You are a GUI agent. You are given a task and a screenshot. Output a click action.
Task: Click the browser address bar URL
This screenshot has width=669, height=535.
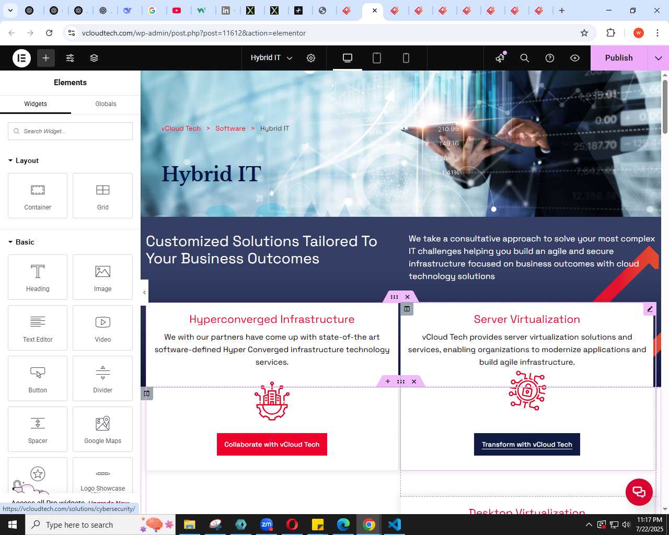pyautogui.click(x=194, y=33)
